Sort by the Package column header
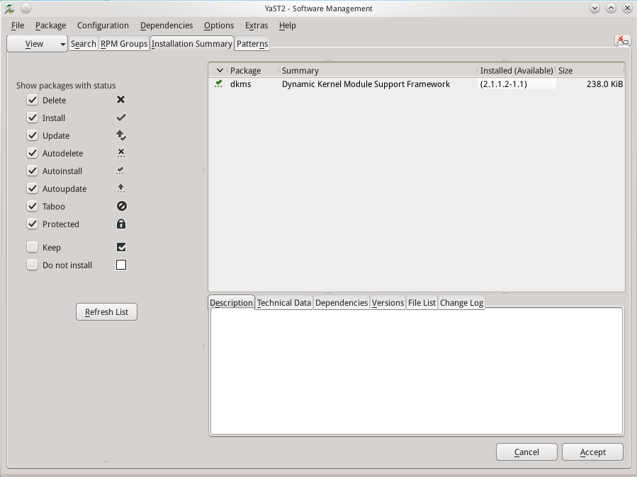This screenshot has height=477, width=637. pyautogui.click(x=252, y=71)
